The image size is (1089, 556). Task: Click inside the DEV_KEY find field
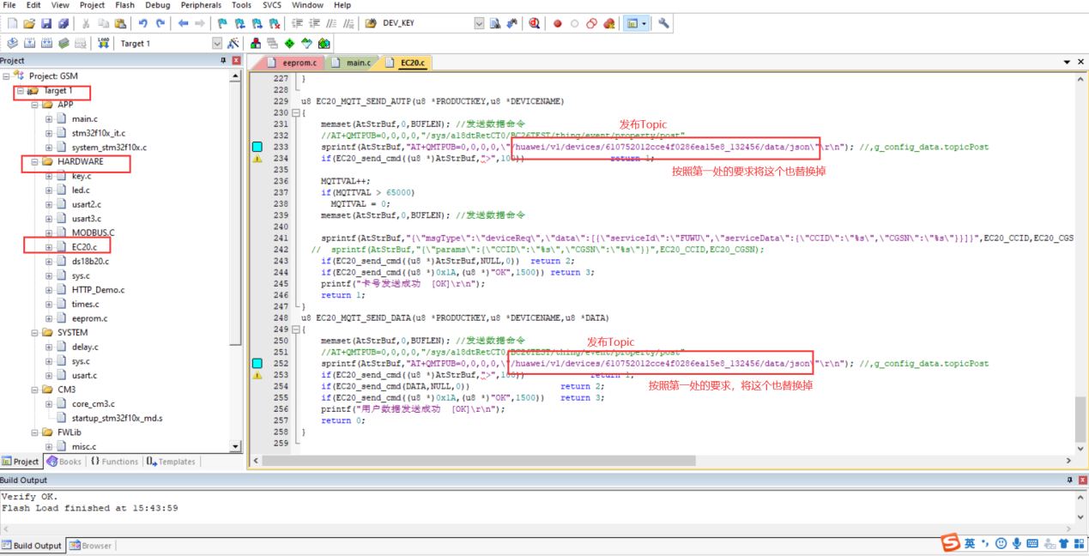(x=426, y=23)
